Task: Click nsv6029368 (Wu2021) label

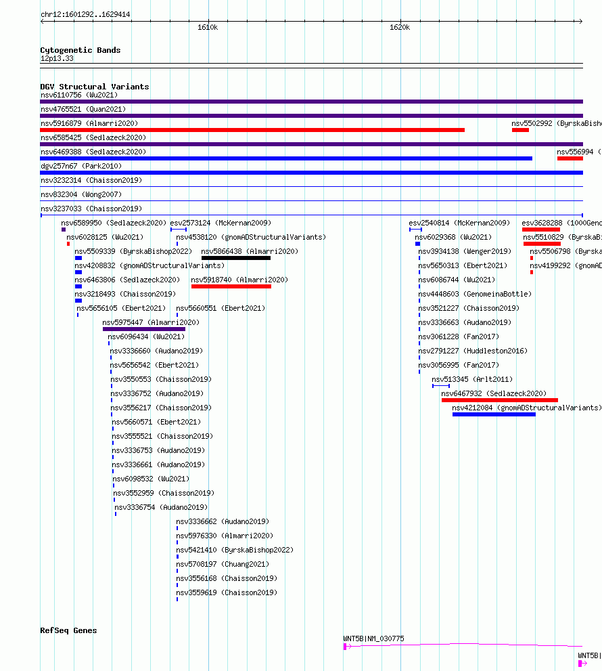Action: point(453,237)
